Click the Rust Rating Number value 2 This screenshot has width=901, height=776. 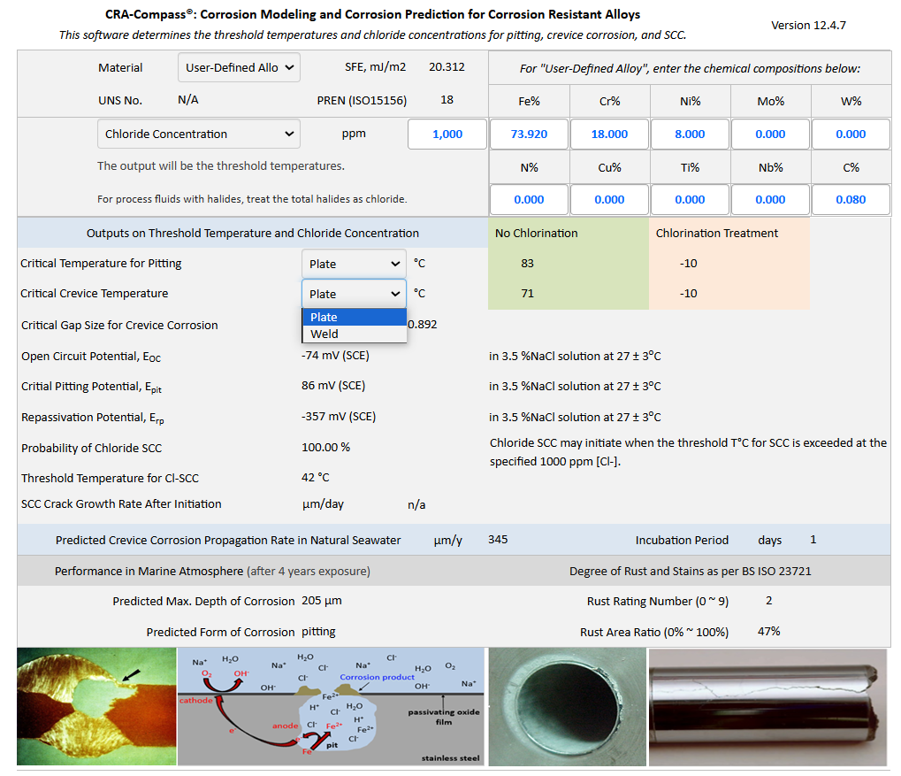[769, 601]
